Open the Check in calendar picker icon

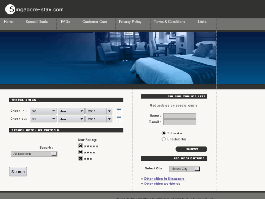pyautogui.click(x=119, y=111)
